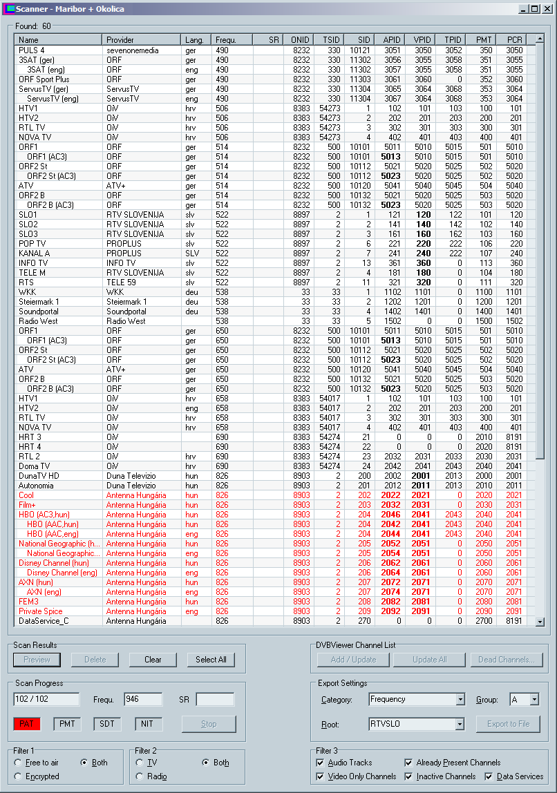Select the POP TV channel row

click(x=274, y=243)
